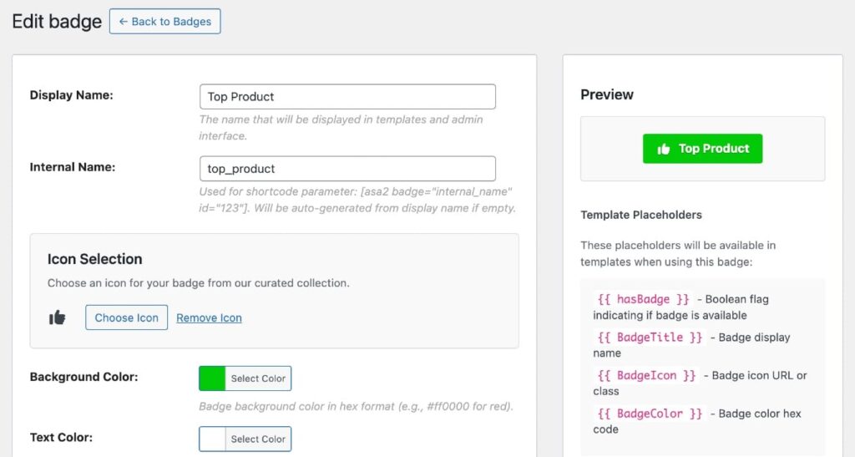Click the Template Placeholders heading
This screenshot has width=855, height=457.
[641, 215]
